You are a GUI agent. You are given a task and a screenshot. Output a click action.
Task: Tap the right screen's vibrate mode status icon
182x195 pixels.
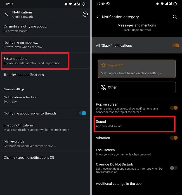(157, 4)
